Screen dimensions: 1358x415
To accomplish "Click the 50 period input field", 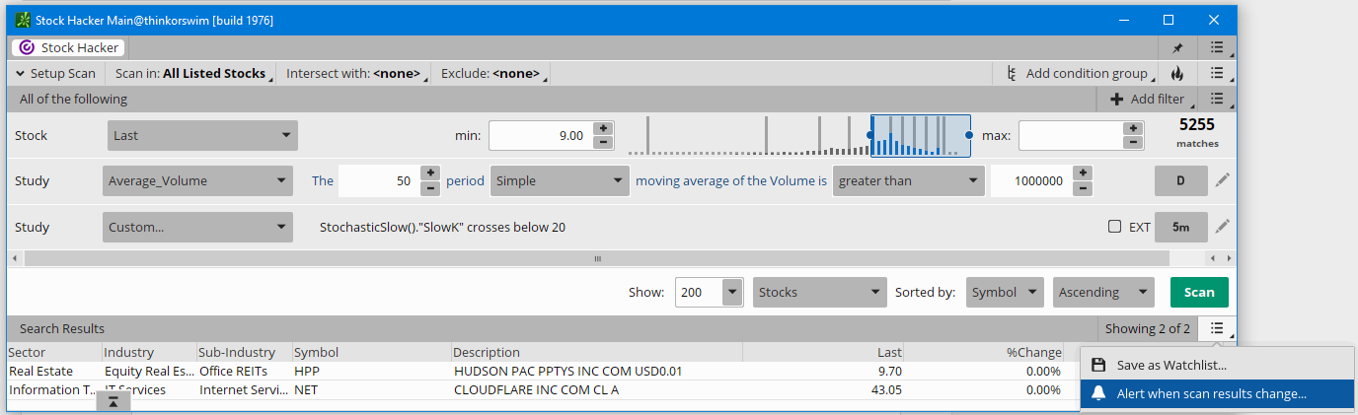I will pos(379,180).
